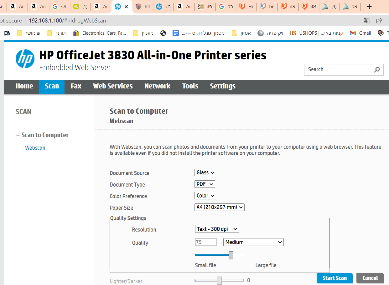Switch to the tab labeled (4)
Image resolution: width=389 pixels, height=285 pixels.
coord(329,7)
